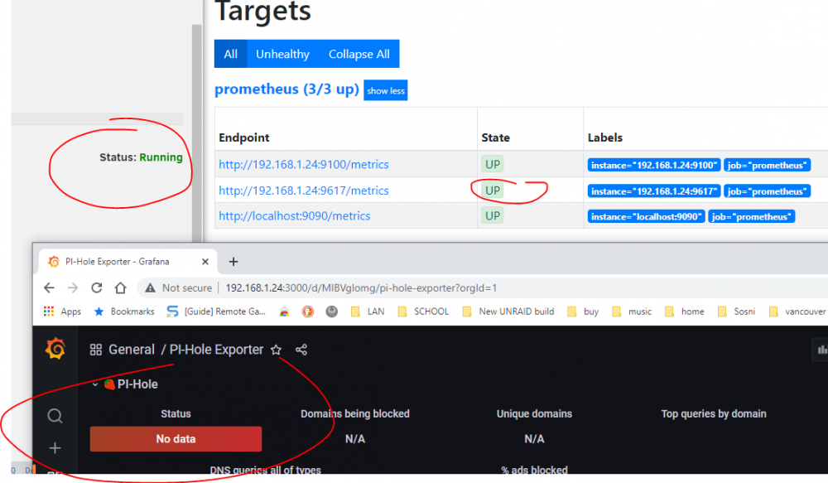Screen dimensions: 828x483
Task: Click the browser back arrow
Action: pyautogui.click(x=49, y=287)
